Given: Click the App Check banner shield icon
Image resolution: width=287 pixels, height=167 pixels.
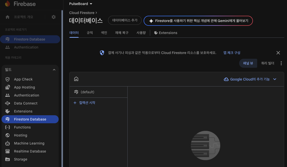Looking at the screenshot, I should 102,53.
